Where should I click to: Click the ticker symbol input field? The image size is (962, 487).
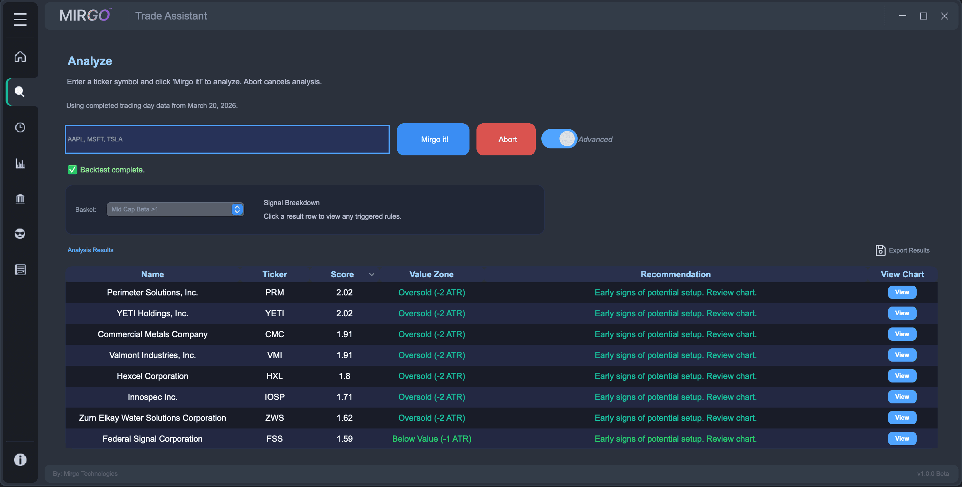(227, 139)
